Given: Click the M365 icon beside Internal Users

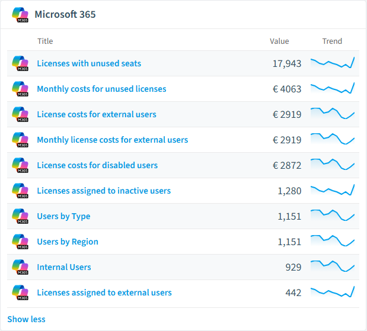Looking at the screenshot, I should point(20,267).
